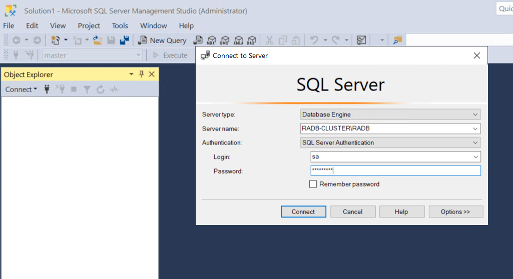This screenshot has width=513, height=279.
Task: Click the Options >> button
Action: click(456, 211)
